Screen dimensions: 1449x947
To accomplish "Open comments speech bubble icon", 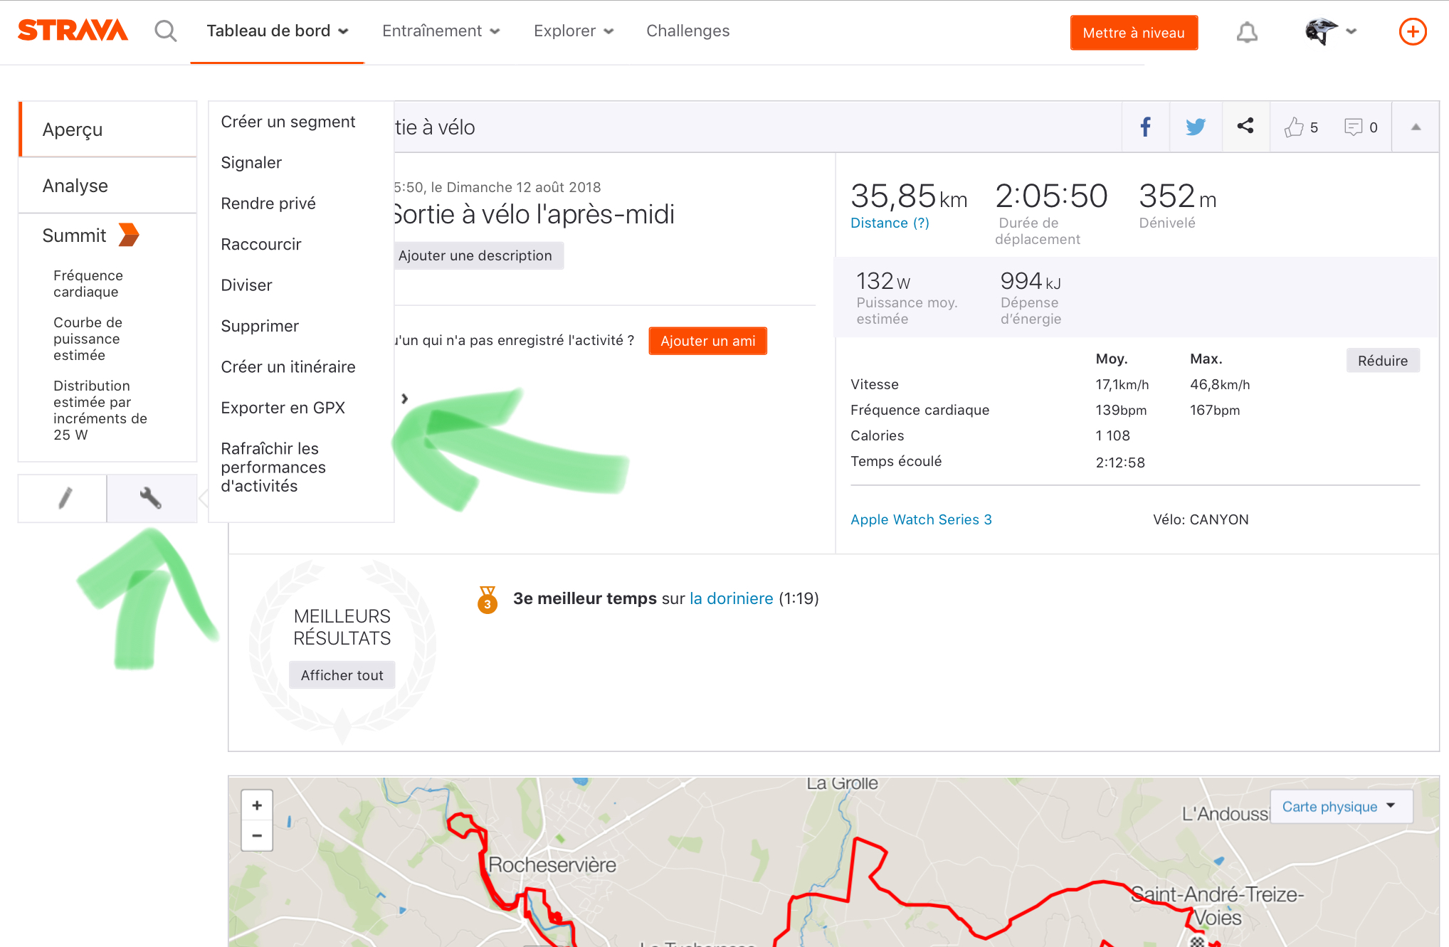I will pos(1352,127).
